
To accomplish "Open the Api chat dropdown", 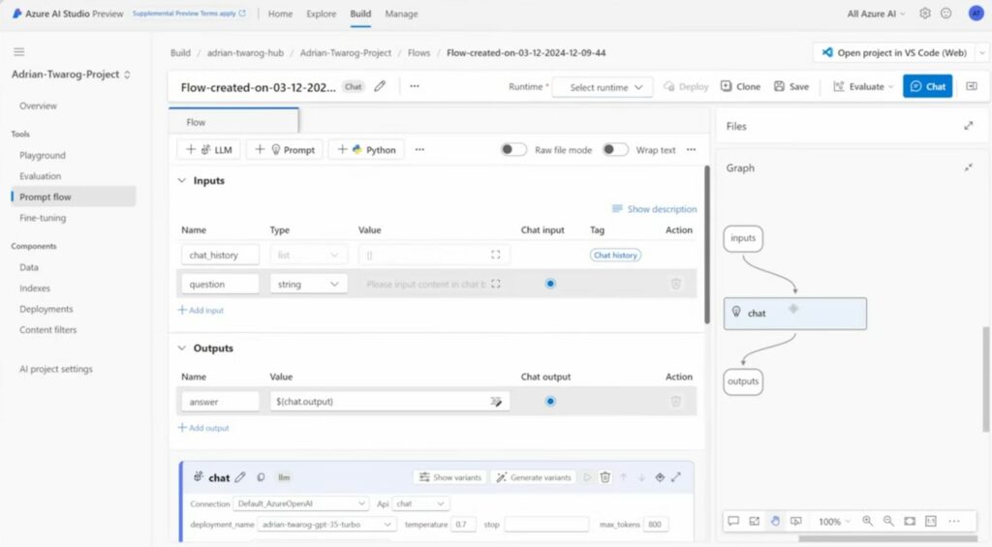I will pyautogui.click(x=420, y=504).
